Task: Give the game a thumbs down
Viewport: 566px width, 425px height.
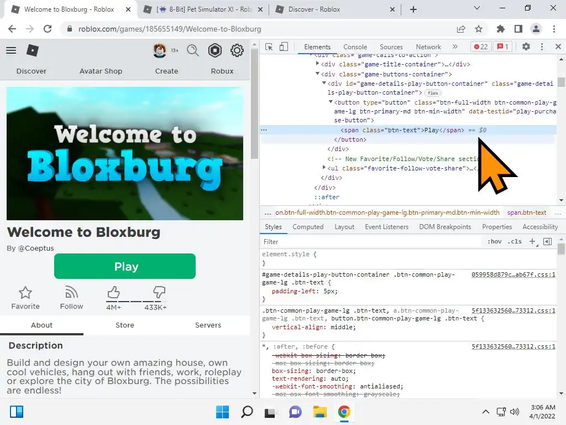Action: (x=159, y=292)
